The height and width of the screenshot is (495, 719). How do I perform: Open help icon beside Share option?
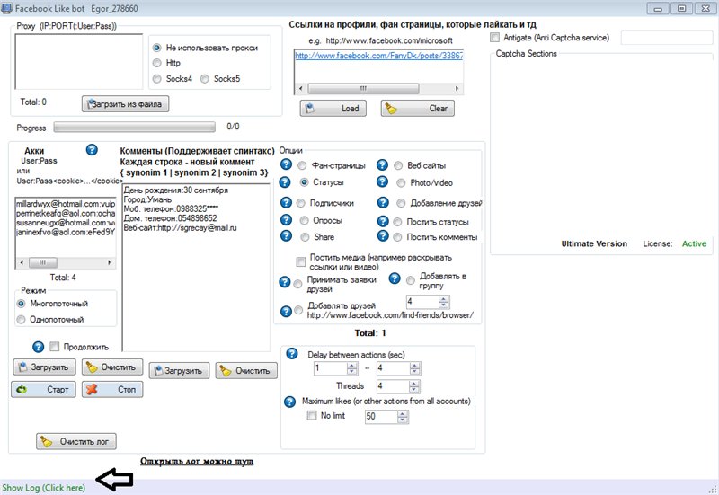286,235
